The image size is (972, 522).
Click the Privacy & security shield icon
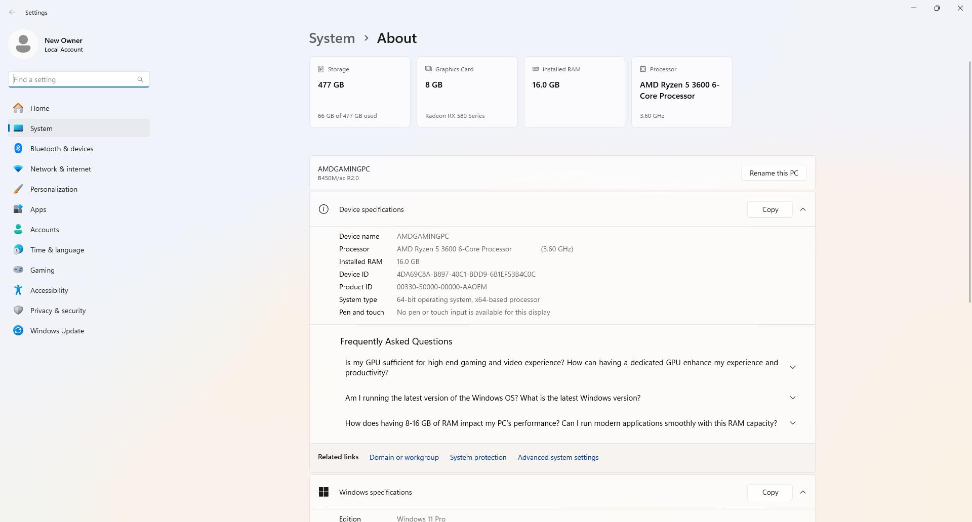point(18,311)
